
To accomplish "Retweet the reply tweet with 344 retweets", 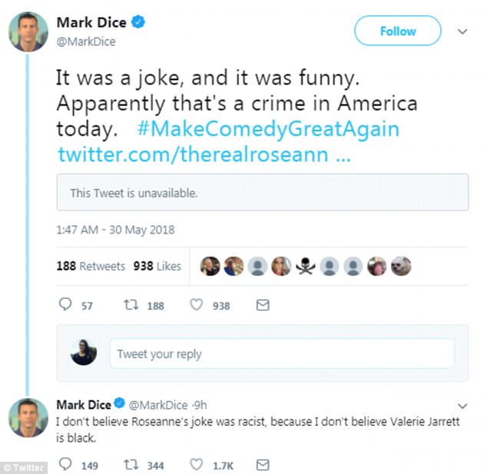I will [x=131, y=464].
